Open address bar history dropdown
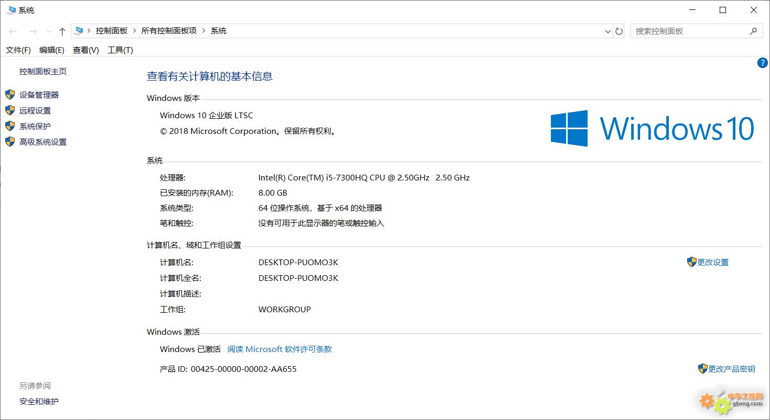This screenshot has height=420, width=770. [x=608, y=31]
